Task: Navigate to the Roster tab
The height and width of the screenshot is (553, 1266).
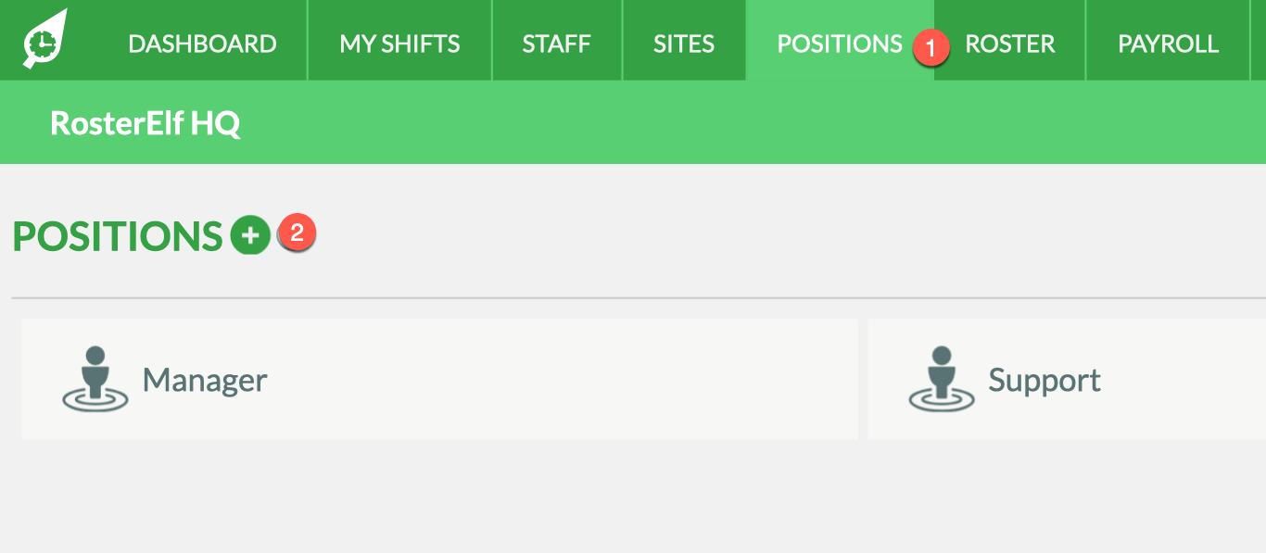Action: 1010,44
